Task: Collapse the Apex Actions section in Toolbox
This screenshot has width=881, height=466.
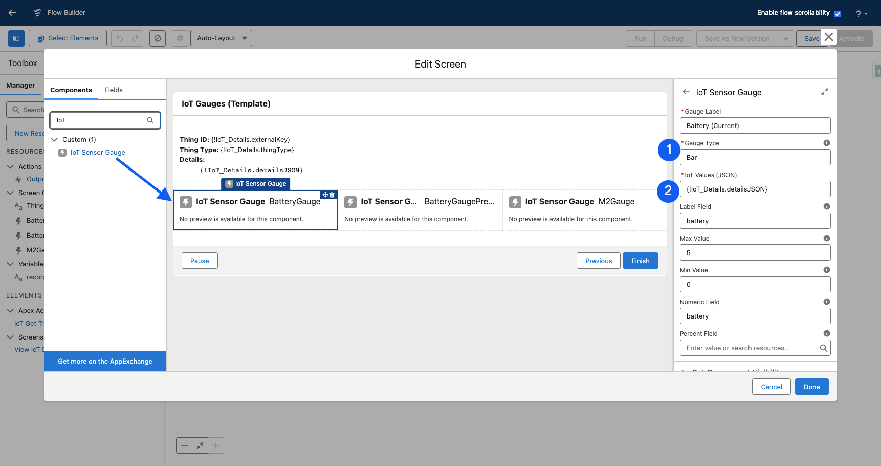Action: [10, 310]
